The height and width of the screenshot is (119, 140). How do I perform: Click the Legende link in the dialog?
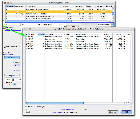click(x=74, y=113)
